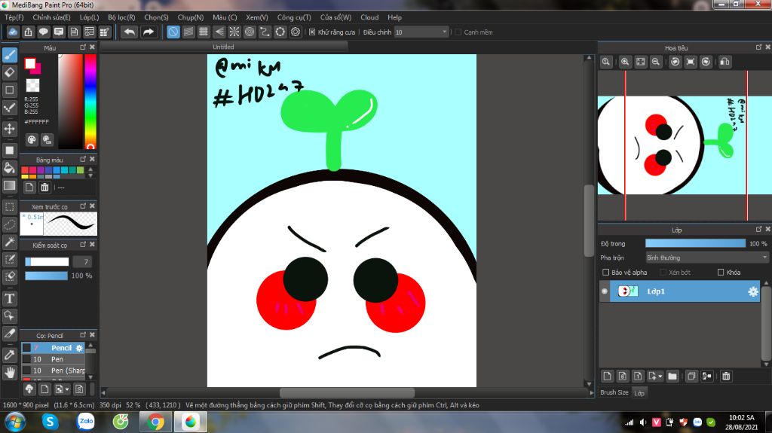
Task: Enable radial snap guide
Action: [234, 32]
